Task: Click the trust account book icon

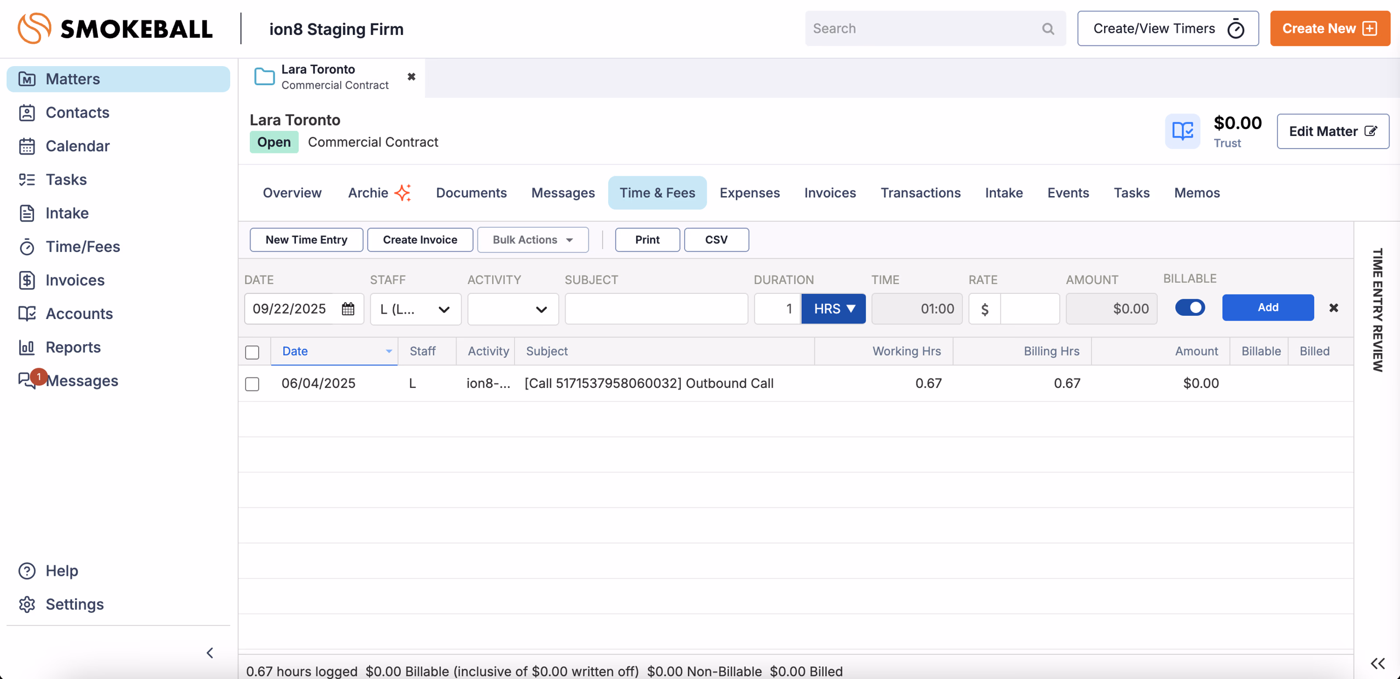Action: coord(1182,131)
